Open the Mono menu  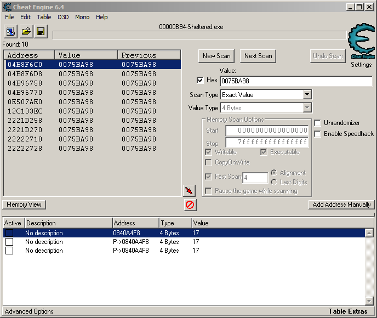tap(82, 17)
